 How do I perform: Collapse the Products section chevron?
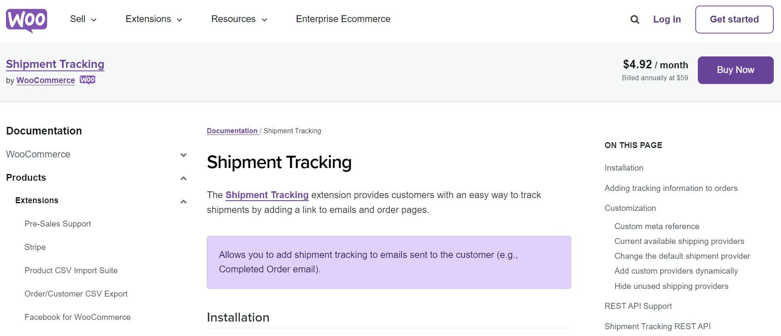(183, 178)
